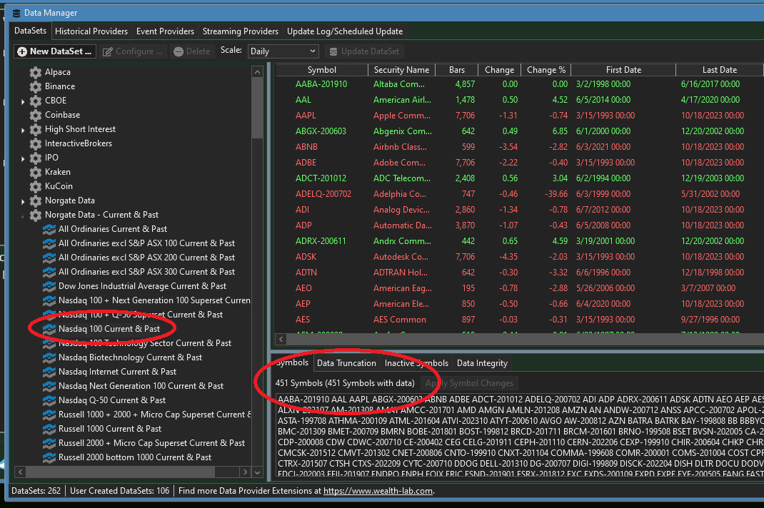Viewport: 764px width, 508px height.
Task: Open the wealth-lab.com link
Action: 378,491
